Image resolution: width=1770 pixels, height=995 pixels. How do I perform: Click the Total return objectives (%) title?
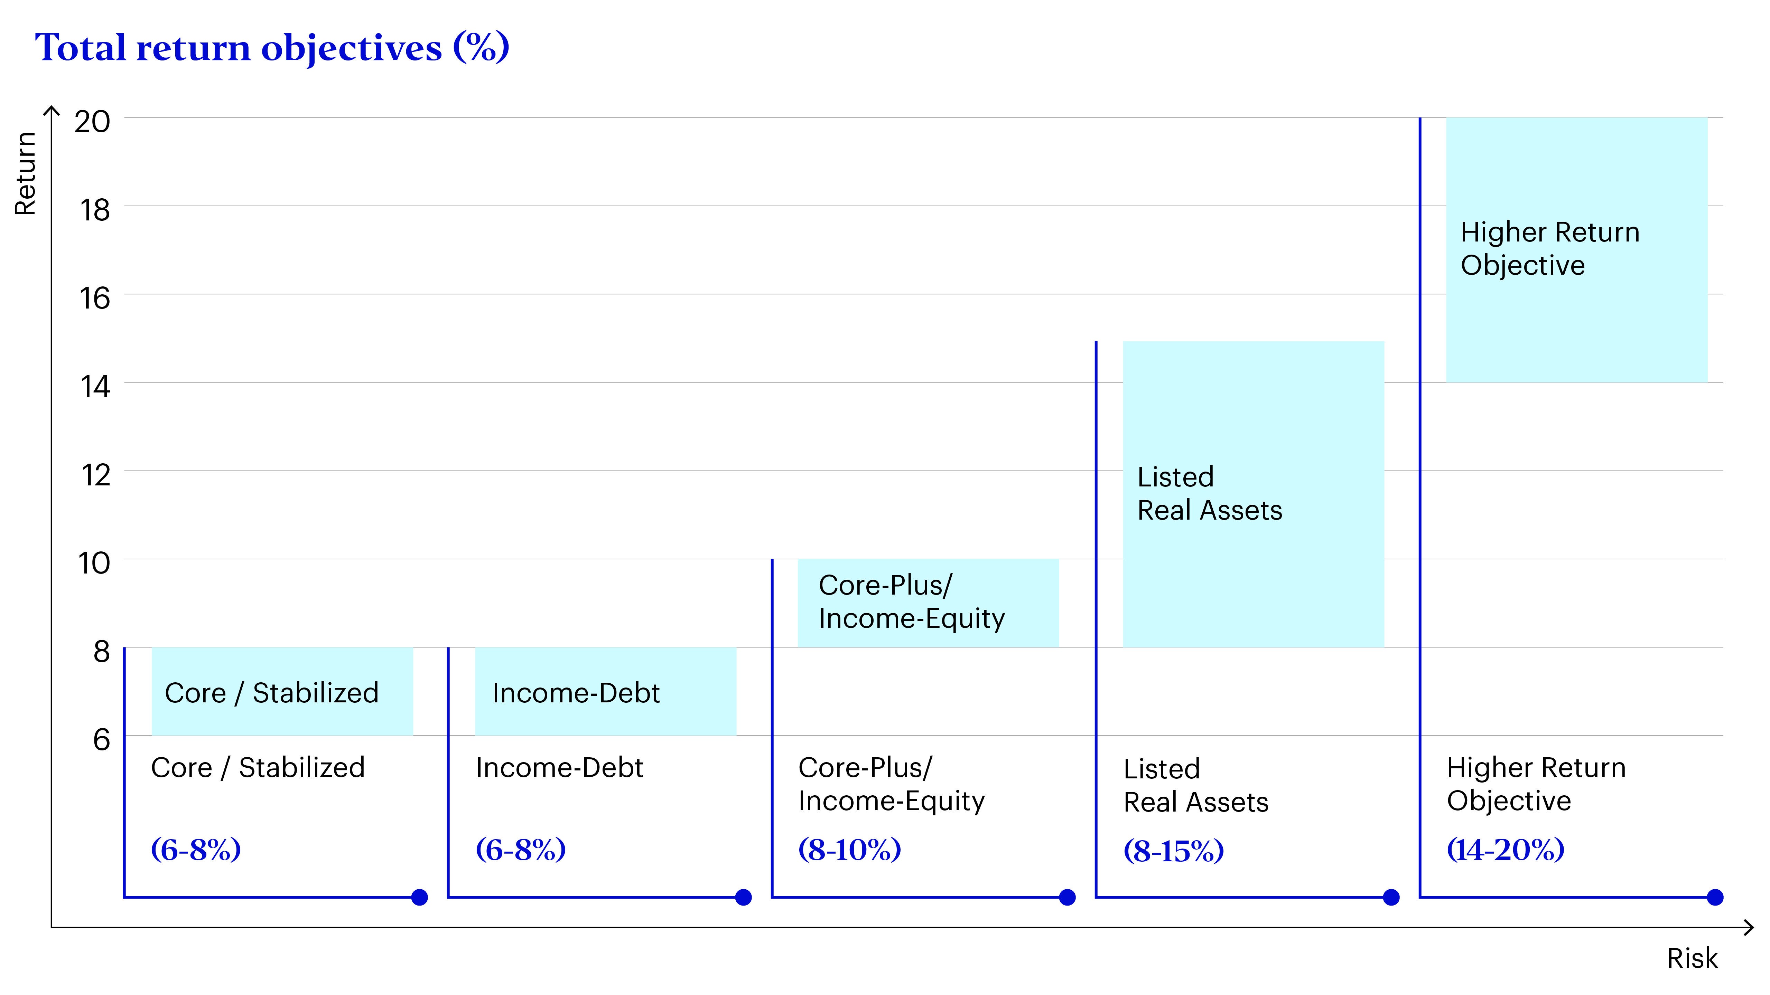(x=272, y=48)
